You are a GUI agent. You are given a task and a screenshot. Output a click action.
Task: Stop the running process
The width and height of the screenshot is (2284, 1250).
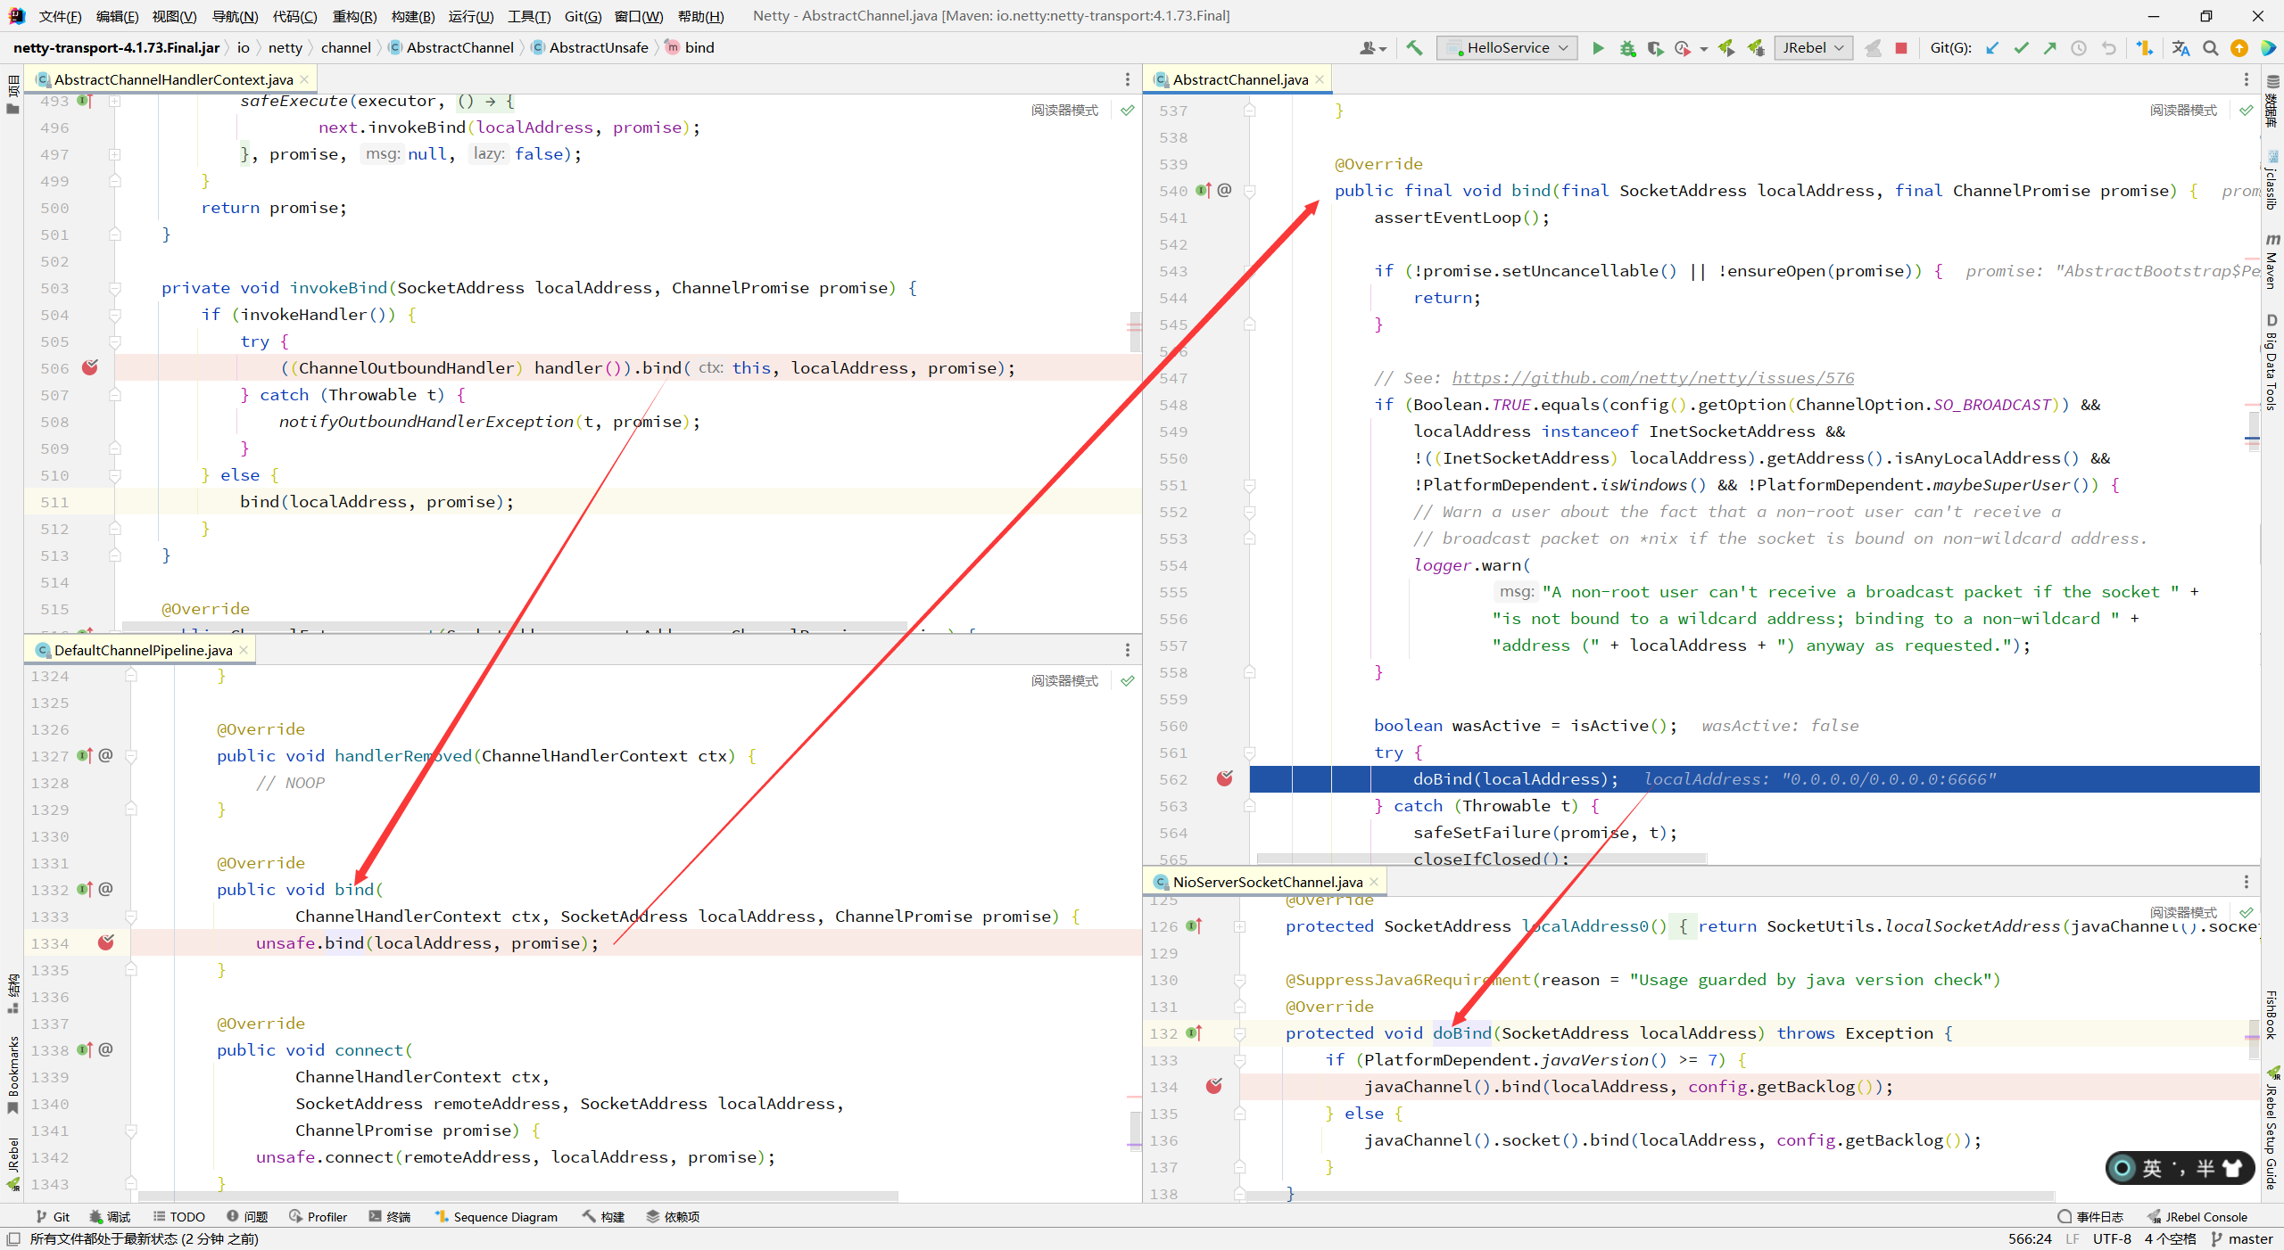tap(1901, 48)
